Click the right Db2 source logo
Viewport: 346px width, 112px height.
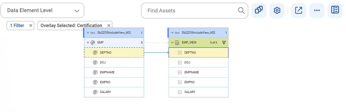[x=177, y=33]
